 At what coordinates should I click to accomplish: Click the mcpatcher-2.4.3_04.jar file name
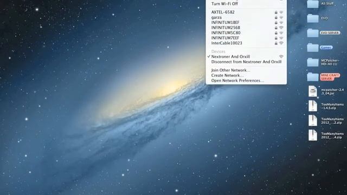(x=332, y=92)
